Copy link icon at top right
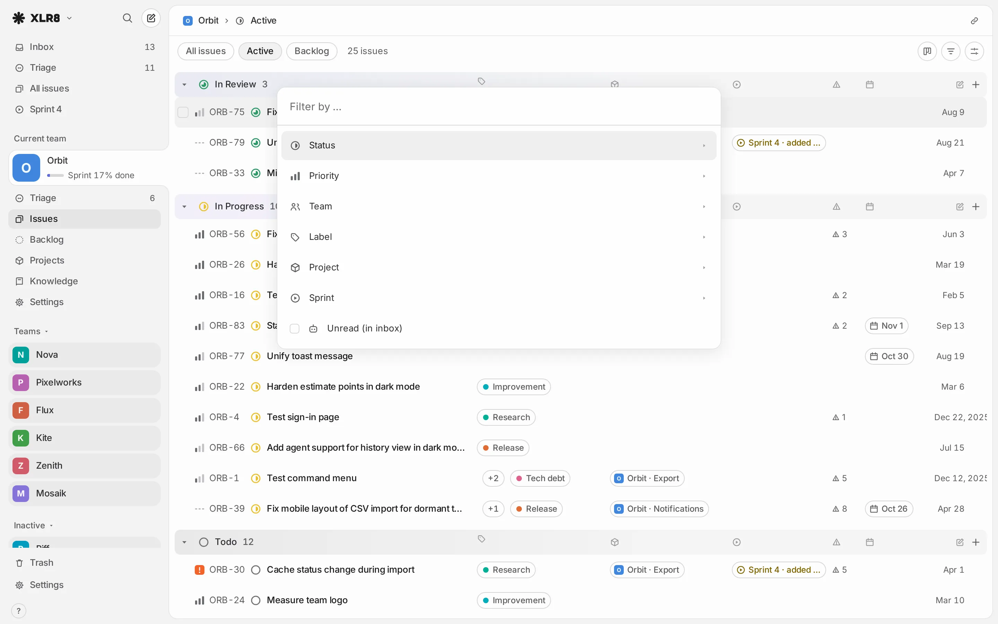This screenshot has width=998, height=624. coord(974,21)
